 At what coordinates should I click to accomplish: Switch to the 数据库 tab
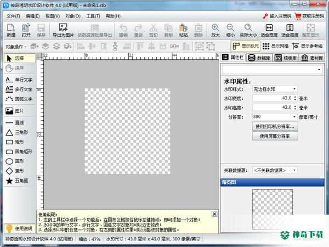pyautogui.click(x=259, y=58)
